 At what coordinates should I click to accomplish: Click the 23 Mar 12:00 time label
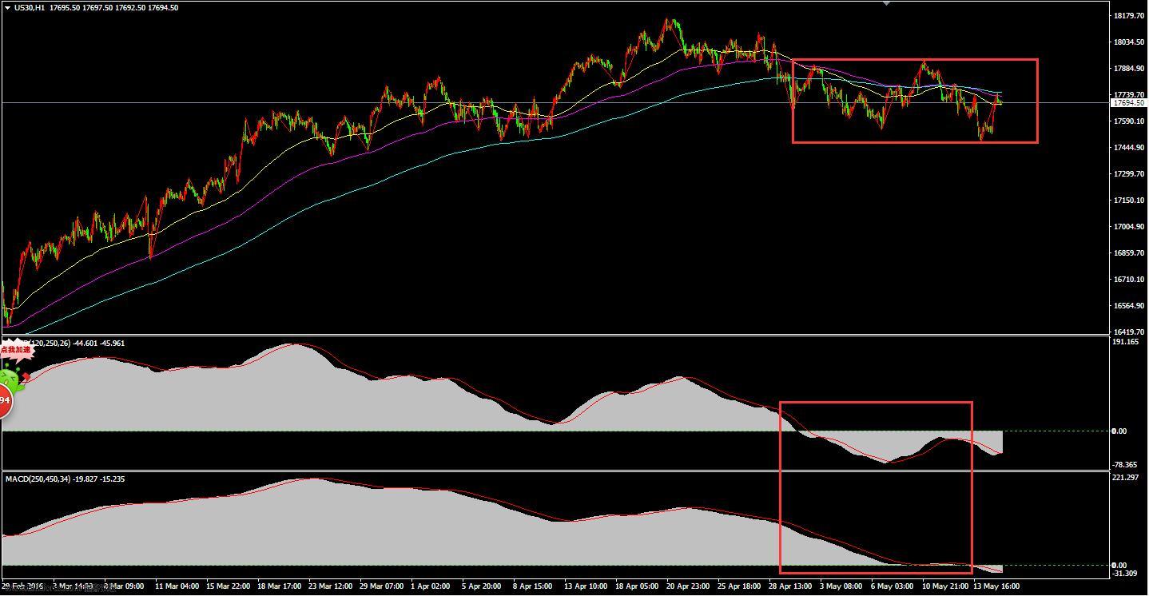[331, 586]
